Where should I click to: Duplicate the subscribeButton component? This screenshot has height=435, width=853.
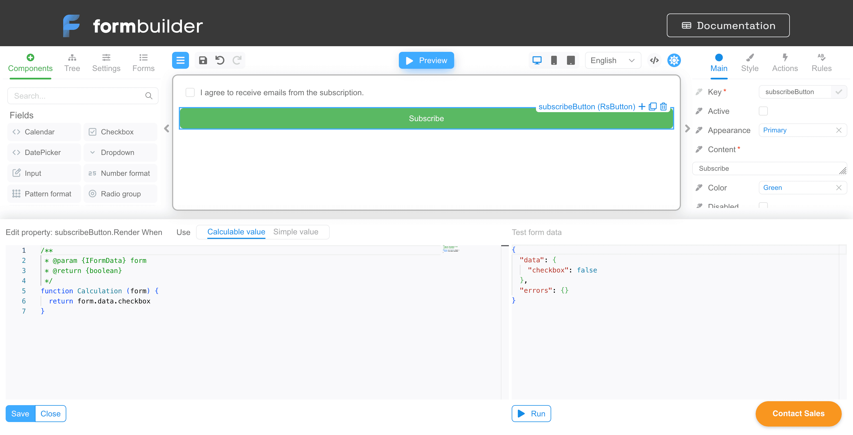click(x=652, y=106)
